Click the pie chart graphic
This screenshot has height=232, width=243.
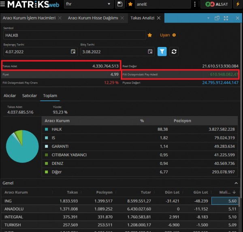point(22,146)
